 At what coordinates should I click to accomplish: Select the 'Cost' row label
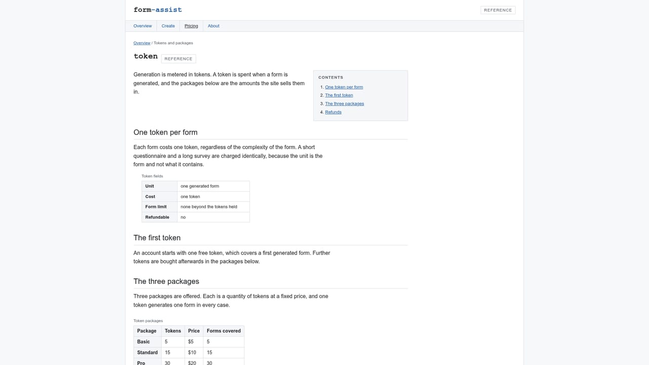(x=159, y=197)
